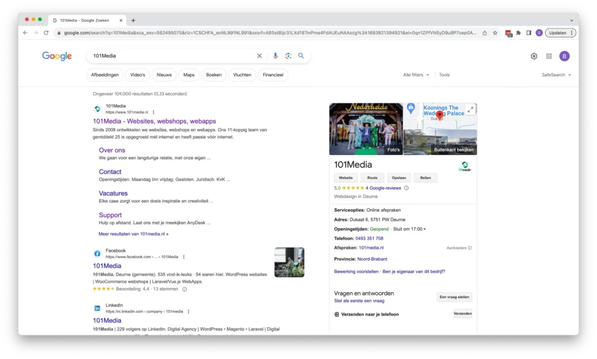Open the Google apps grid icon
Image resolution: width=597 pixels, height=359 pixels.
549,56
